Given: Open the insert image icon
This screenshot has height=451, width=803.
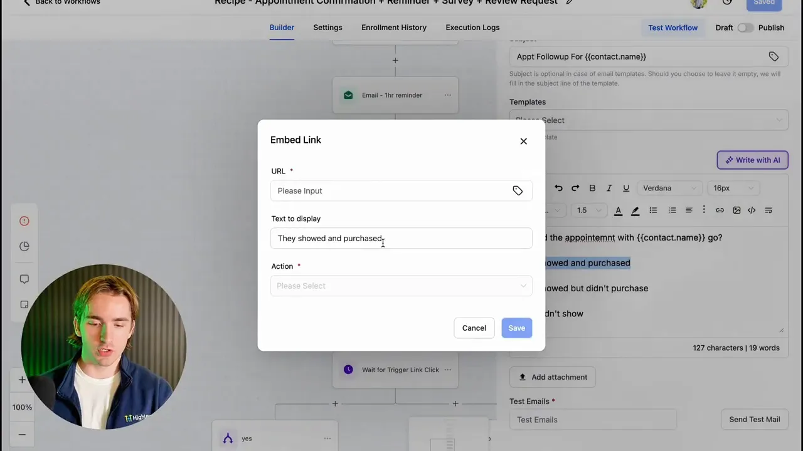Looking at the screenshot, I should (x=737, y=210).
